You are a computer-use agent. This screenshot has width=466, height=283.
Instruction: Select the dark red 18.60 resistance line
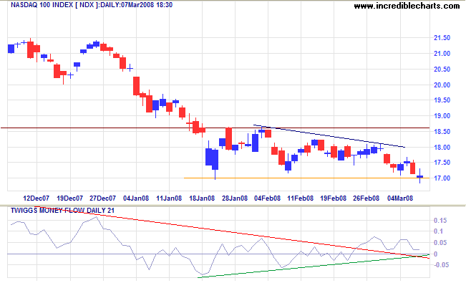click(x=215, y=128)
